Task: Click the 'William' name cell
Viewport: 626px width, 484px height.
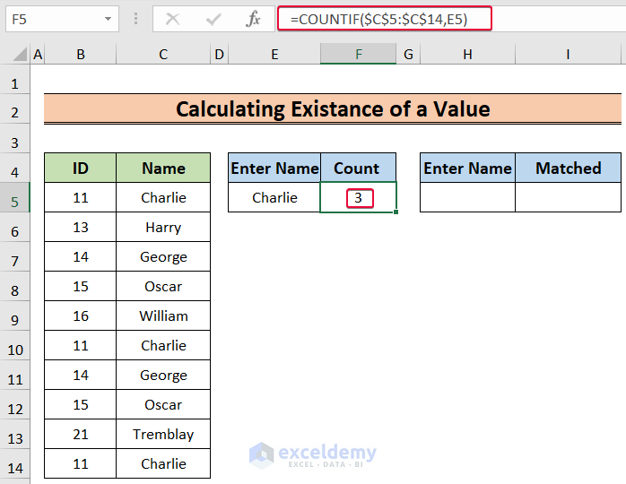Action: (163, 315)
